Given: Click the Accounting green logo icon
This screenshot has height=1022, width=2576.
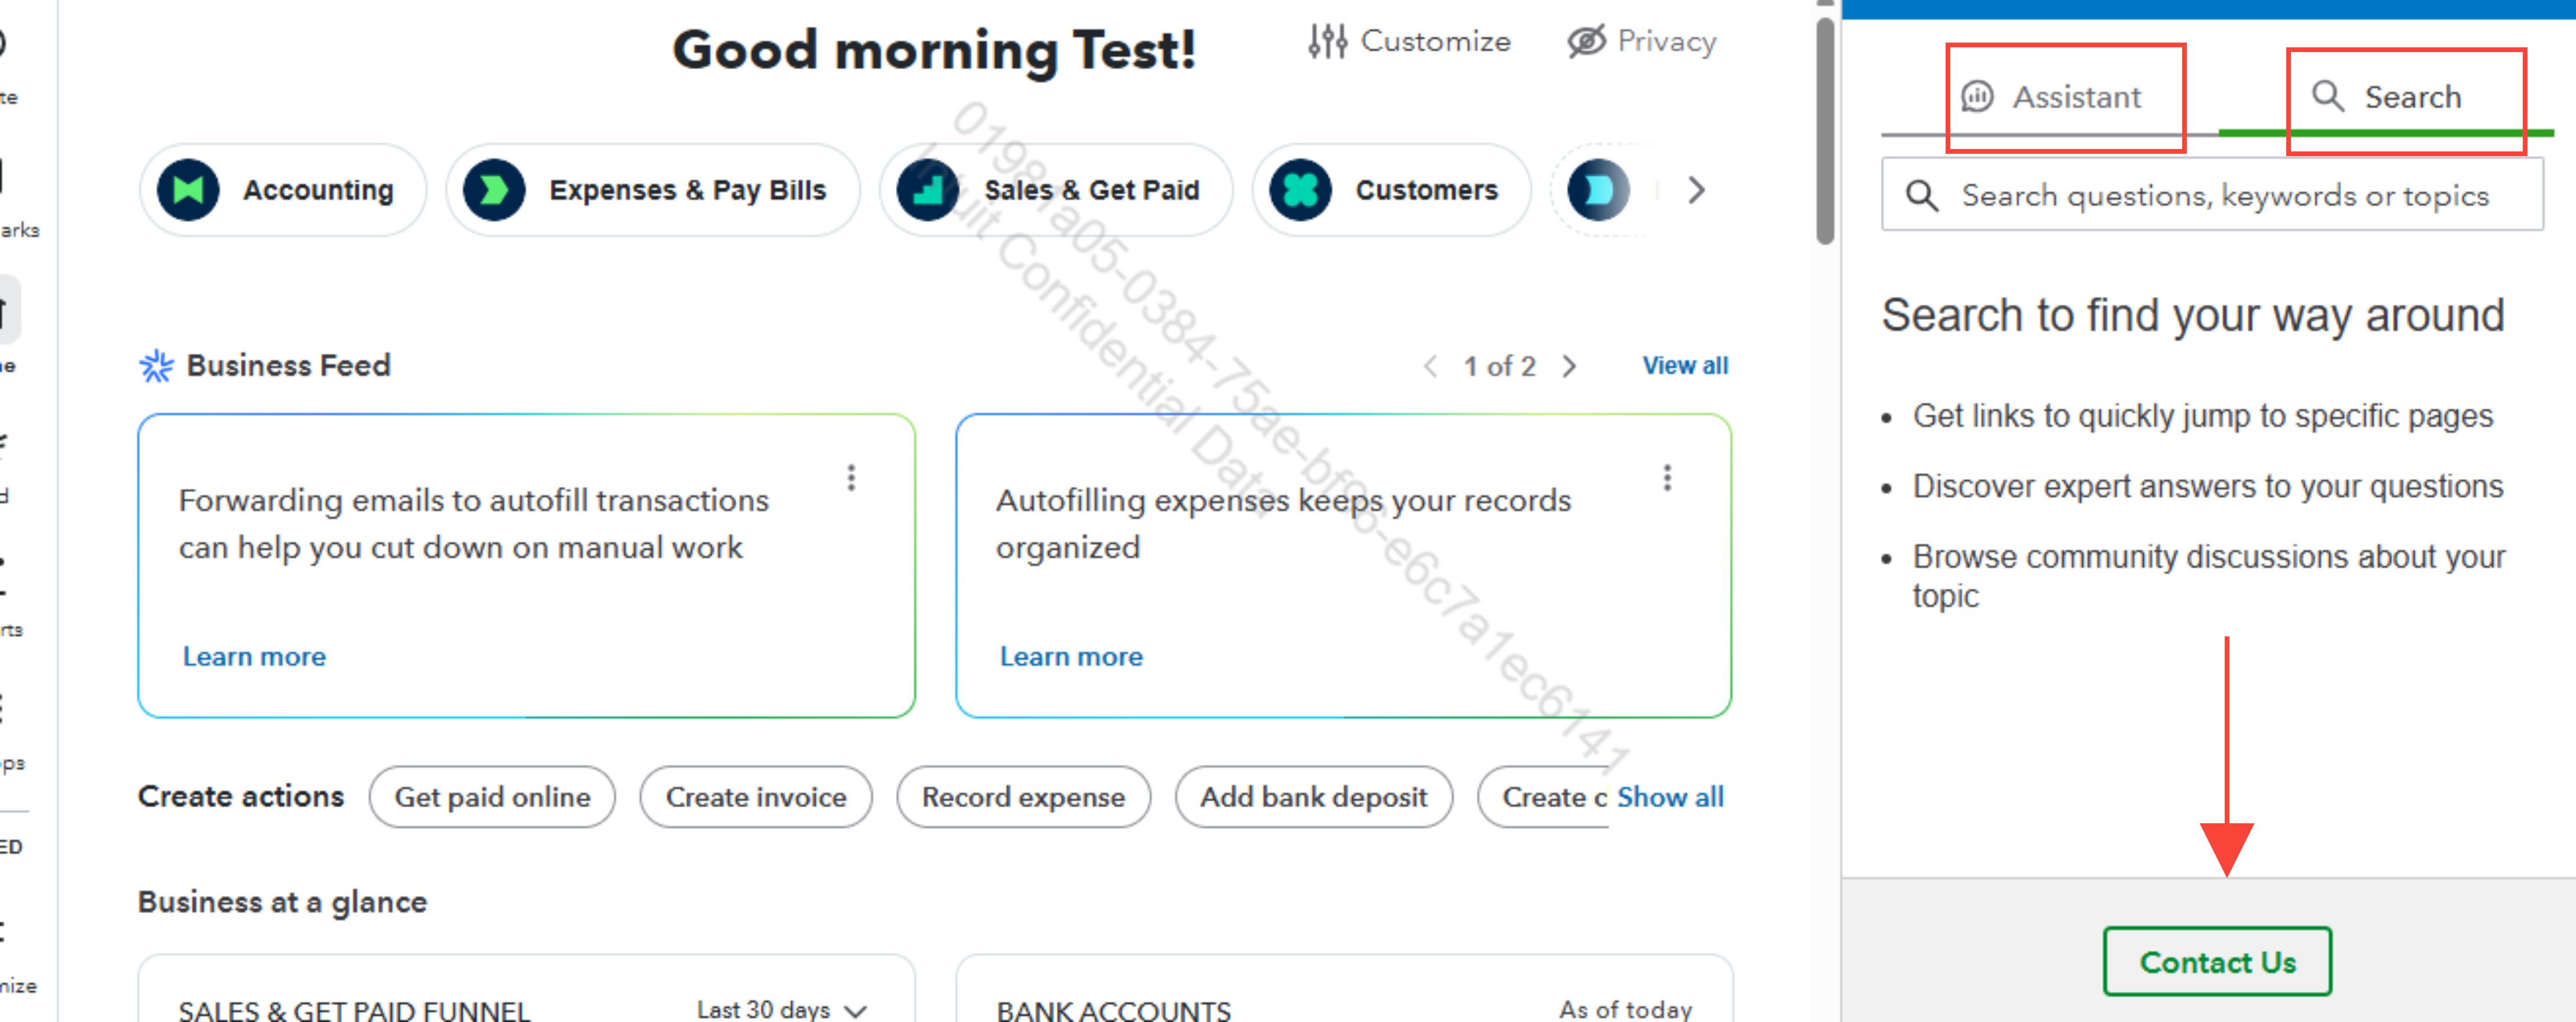Looking at the screenshot, I should point(188,190).
